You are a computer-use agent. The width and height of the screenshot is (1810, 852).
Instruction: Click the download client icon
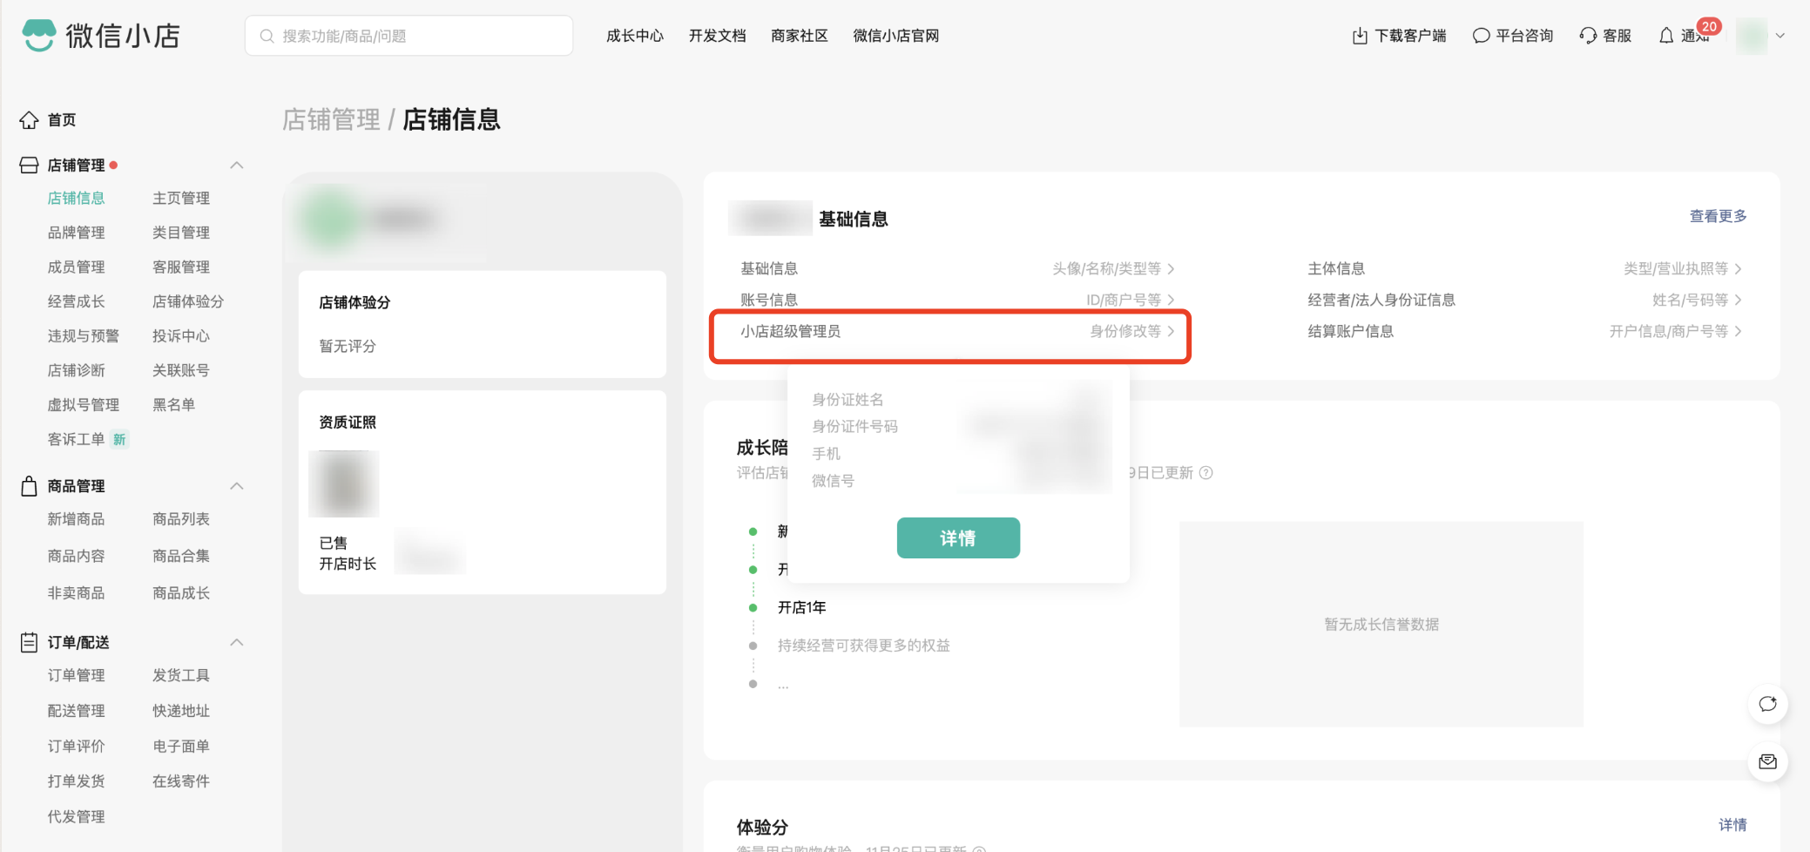(x=1359, y=36)
